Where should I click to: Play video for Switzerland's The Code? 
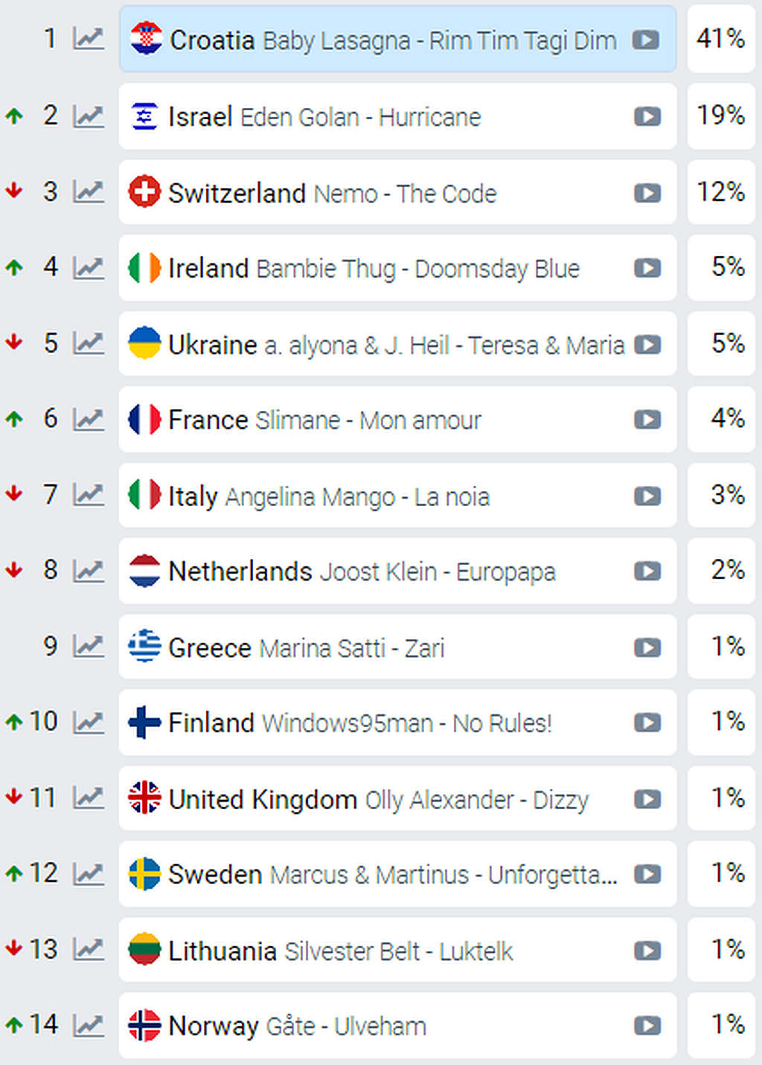647,194
